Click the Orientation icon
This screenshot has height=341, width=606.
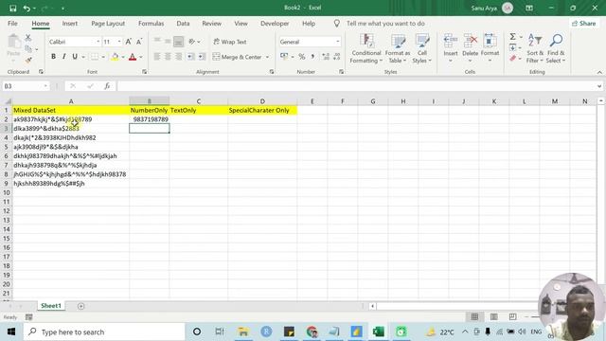(x=192, y=42)
